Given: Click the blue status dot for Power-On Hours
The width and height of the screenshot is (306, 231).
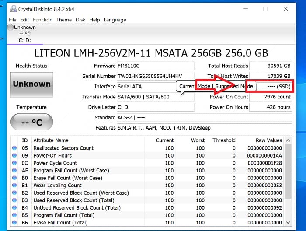Looking at the screenshot, I should coord(14,156).
